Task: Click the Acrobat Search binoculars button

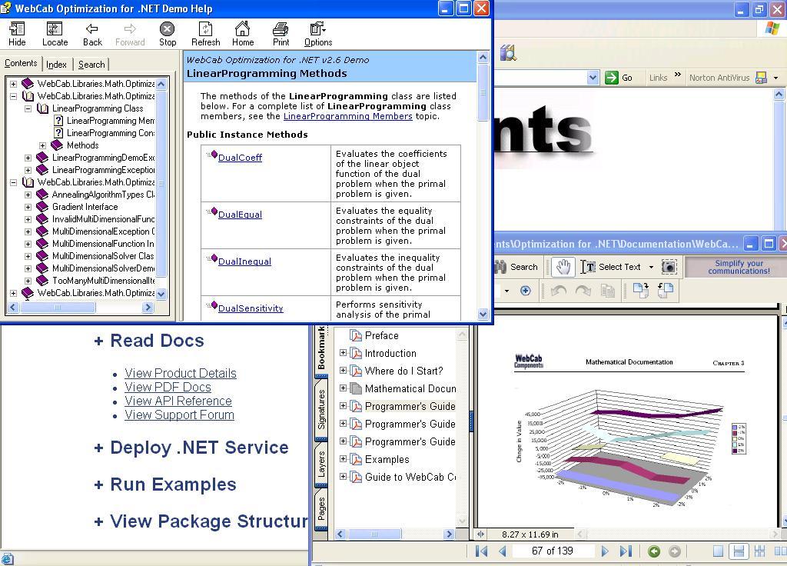Action: point(516,267)
